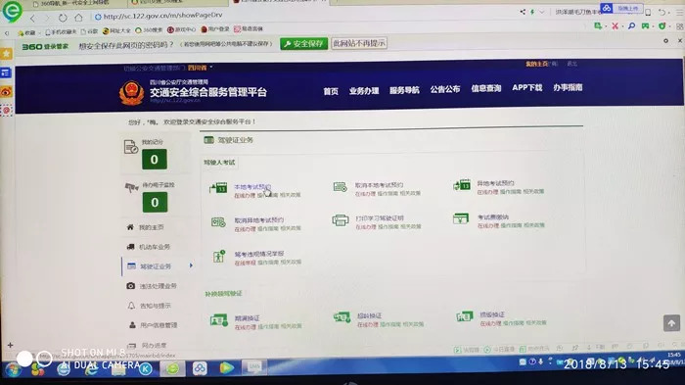
Task: Click the 本地考试预约 calendar icon
Action: tap(218, 188)
